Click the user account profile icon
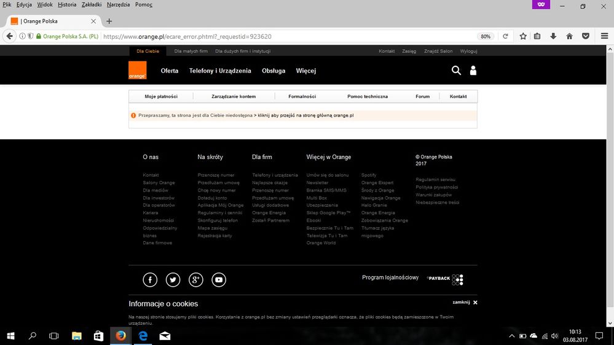The width and height of the screenshot is (614, 345). [x=473, y=71]
